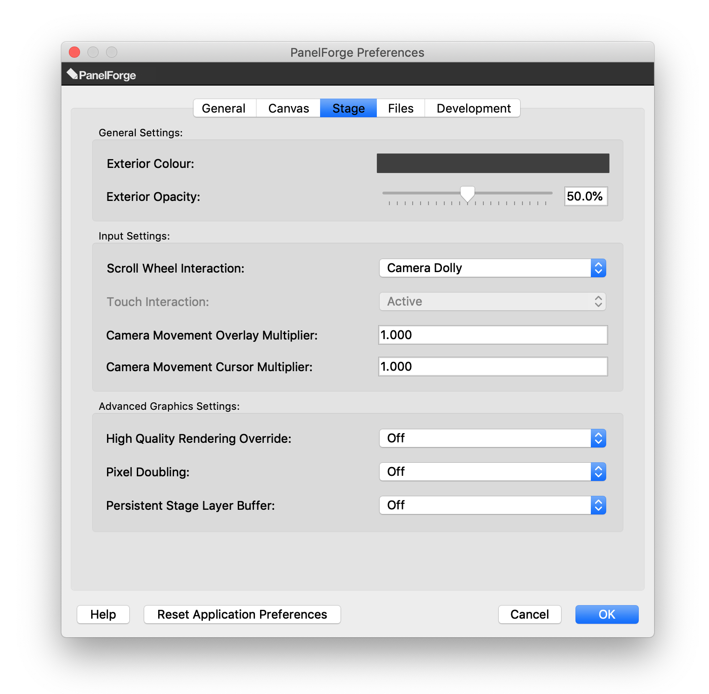Click the Touch Interaction dropdown
This screenshot has width=709, height=694.
coord(492,301)
